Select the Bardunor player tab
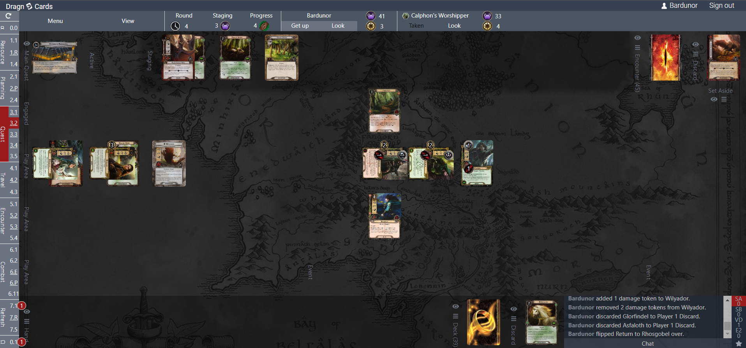This screenshot has height=348, width=746. [x=319, y=16]
